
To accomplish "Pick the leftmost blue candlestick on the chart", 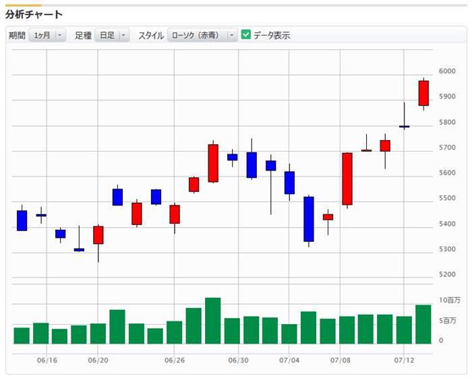I will [x=22, y=220].
